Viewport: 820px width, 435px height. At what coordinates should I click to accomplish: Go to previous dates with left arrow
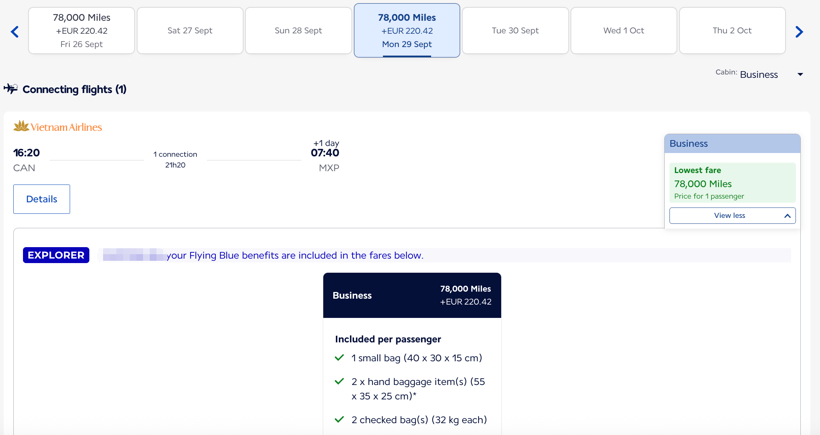pyautogui.click(x=15, y=32)
